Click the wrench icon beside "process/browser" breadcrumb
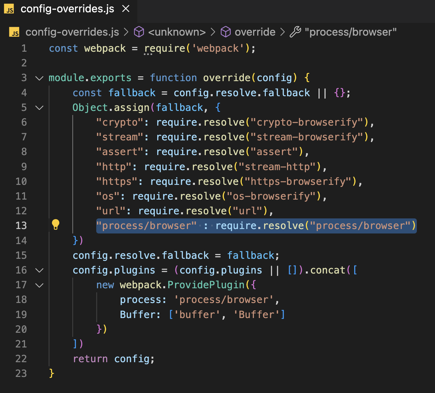The height and width of the screenshot is (393, 435). tap(295, 32)
